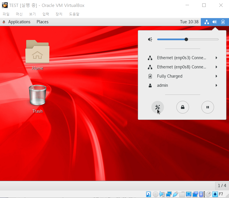Click the network icon in the top panel
Screen dimensions: 229x198
tap(207, 22)
